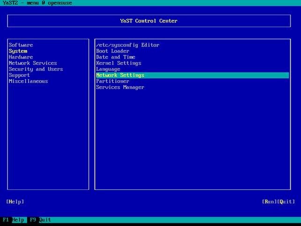Select Security and Users category

click(36, 69)
